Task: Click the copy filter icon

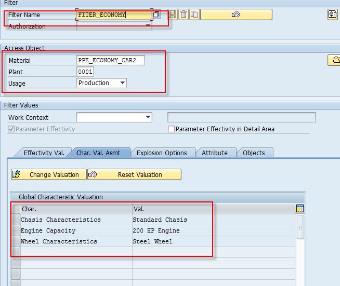Action: [x=194, y=15]
